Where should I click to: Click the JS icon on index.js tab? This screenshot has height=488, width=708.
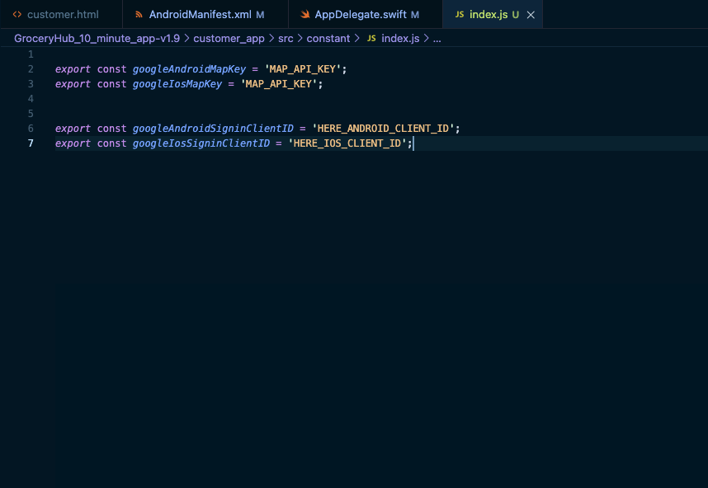(460, 15)
